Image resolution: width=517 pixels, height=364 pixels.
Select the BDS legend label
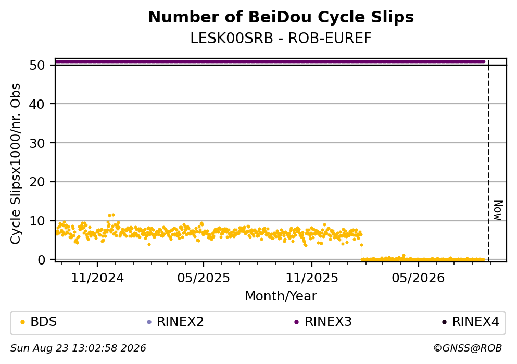click(44, 322)
